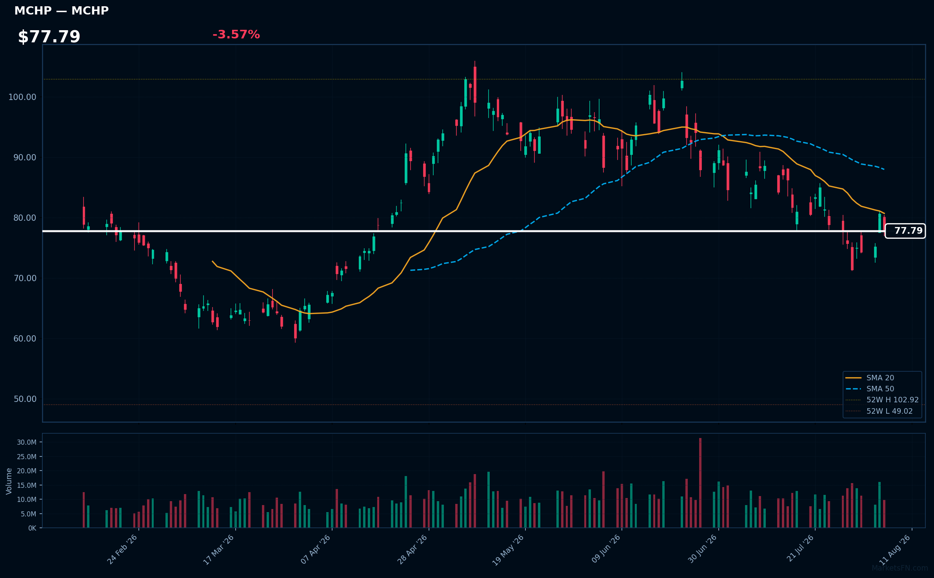934x578 pixels.
Task: Select the "28 Apr '26" date label
Action: 412,549
